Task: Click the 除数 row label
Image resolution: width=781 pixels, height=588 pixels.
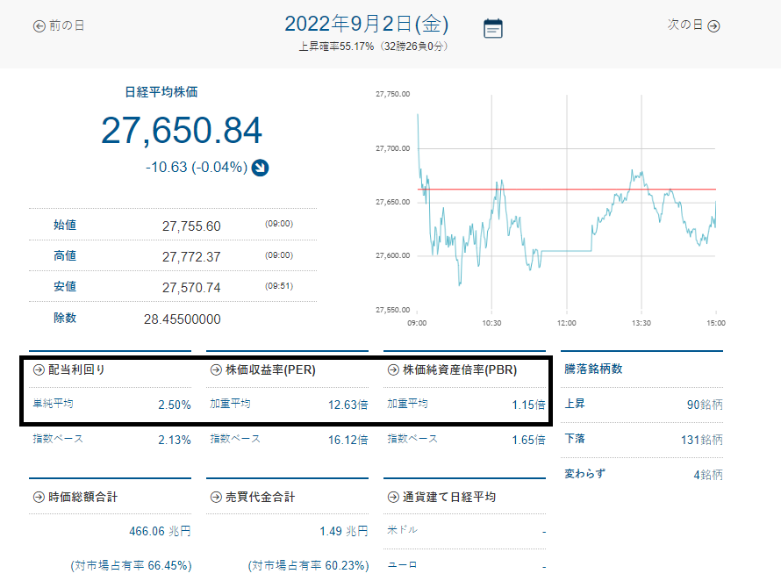Action: tap(65, 318)
